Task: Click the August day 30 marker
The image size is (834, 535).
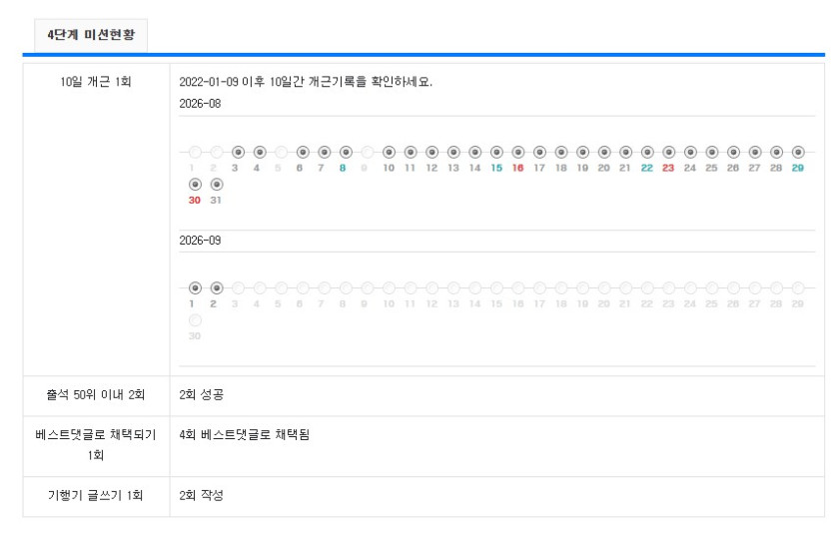Action: pyautogui.click(x=195, y=185)
